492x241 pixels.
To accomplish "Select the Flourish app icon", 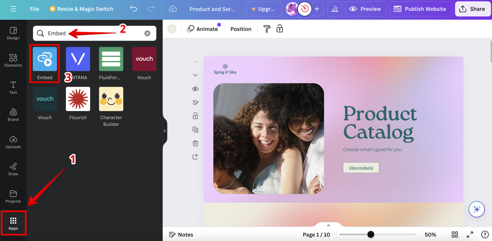I will coord(78,99).
